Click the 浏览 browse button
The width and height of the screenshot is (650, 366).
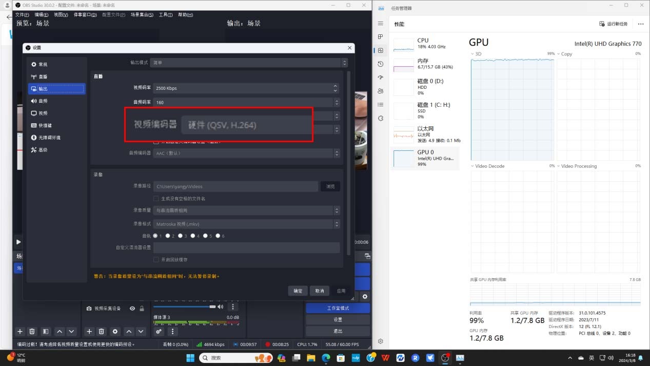coord(330,186)
